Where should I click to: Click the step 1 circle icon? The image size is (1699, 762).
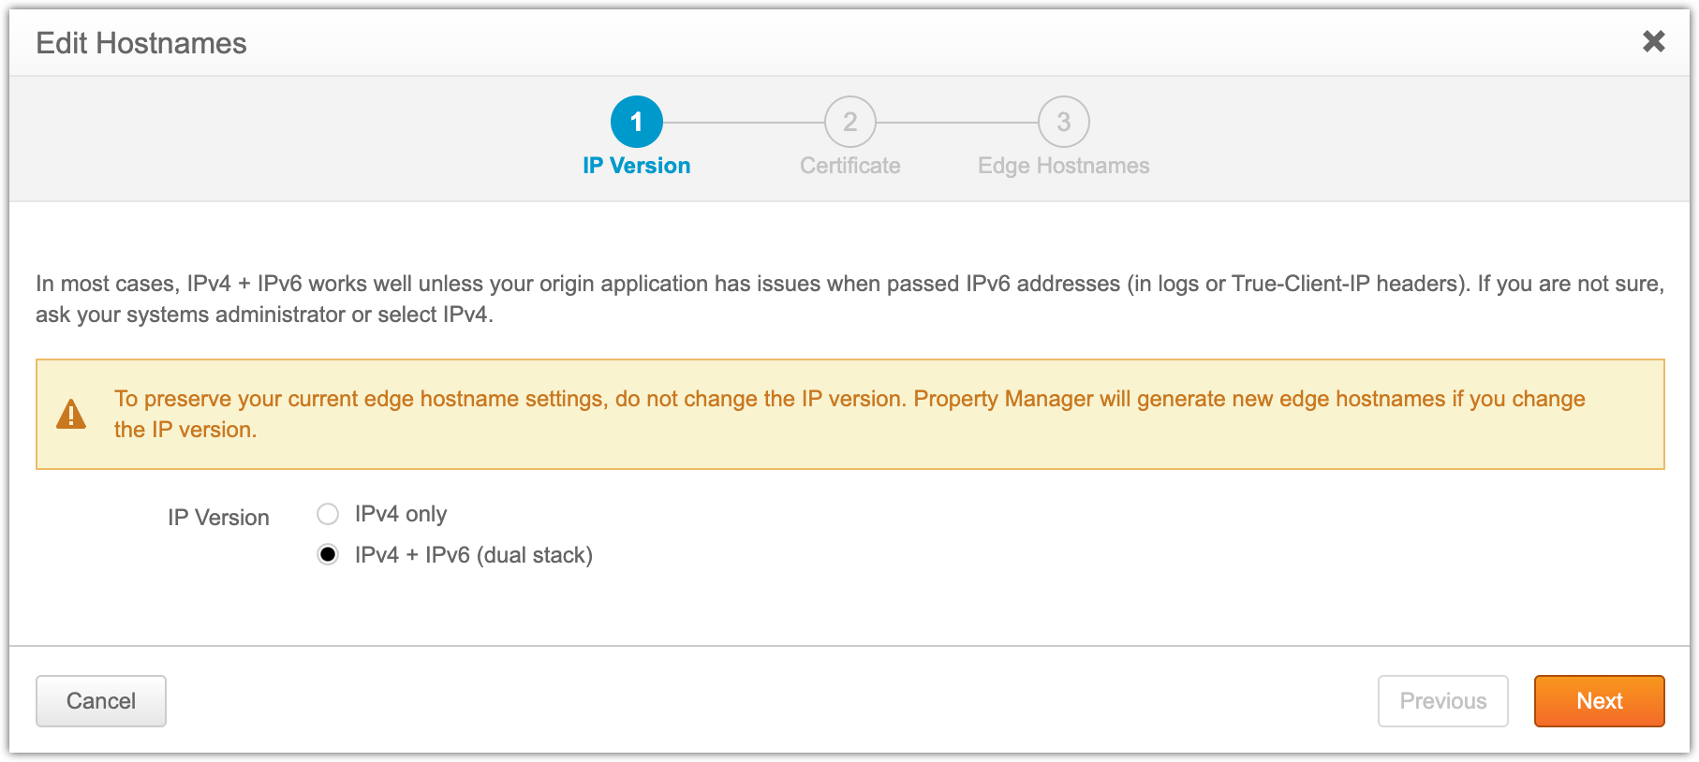637,122
